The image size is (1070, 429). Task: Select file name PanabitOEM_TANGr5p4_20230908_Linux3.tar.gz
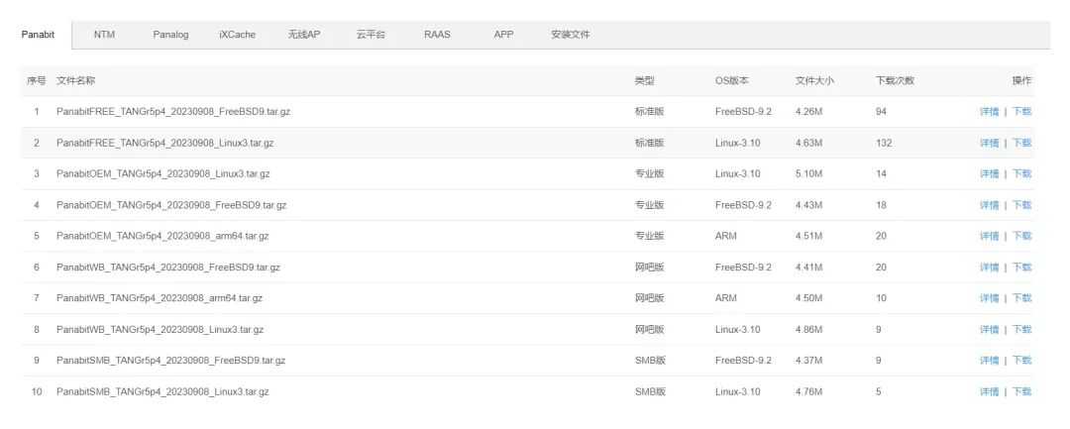click(x=163, y=174)
